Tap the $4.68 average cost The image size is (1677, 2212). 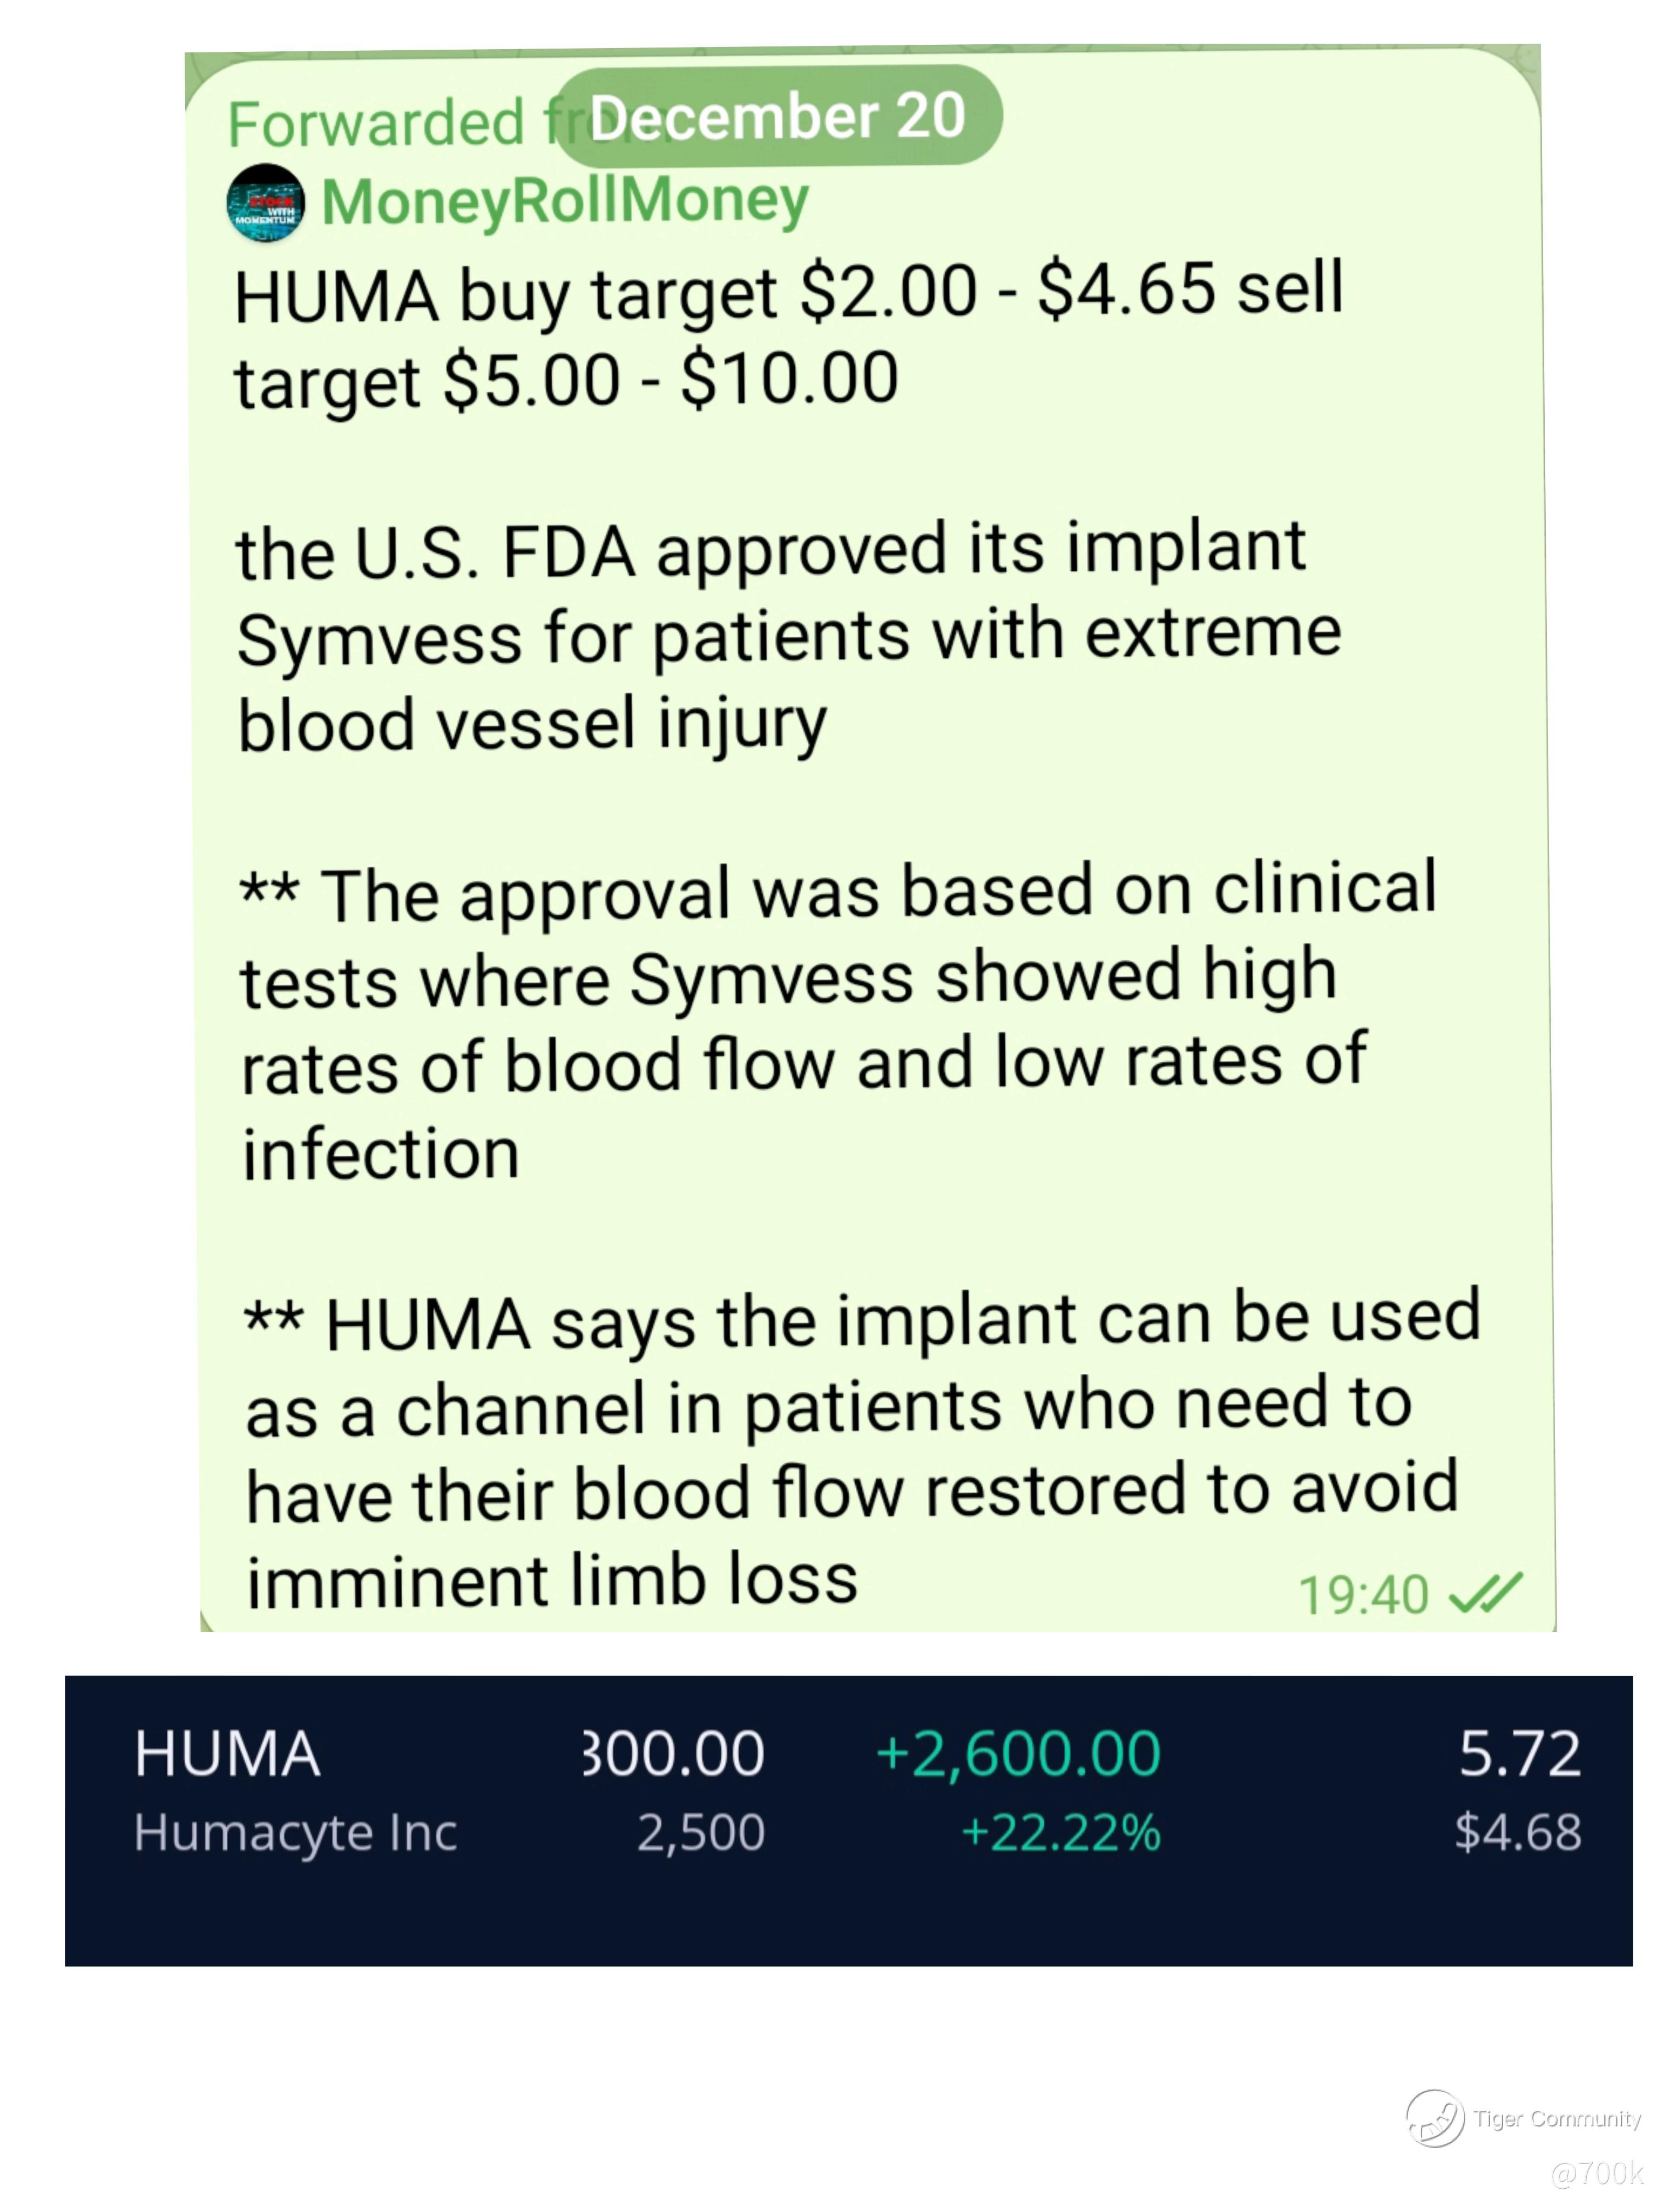(x=1517, y=1832)
